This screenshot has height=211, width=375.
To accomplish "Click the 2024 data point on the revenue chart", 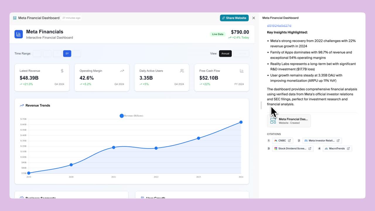I will point(241,122).
